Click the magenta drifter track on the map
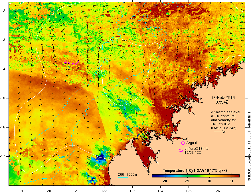251x194 pixels. click(72, 63)
